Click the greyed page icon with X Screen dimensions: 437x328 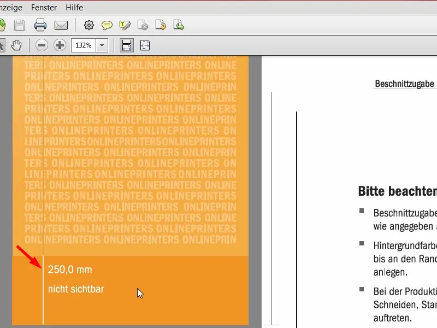[143, 25]
